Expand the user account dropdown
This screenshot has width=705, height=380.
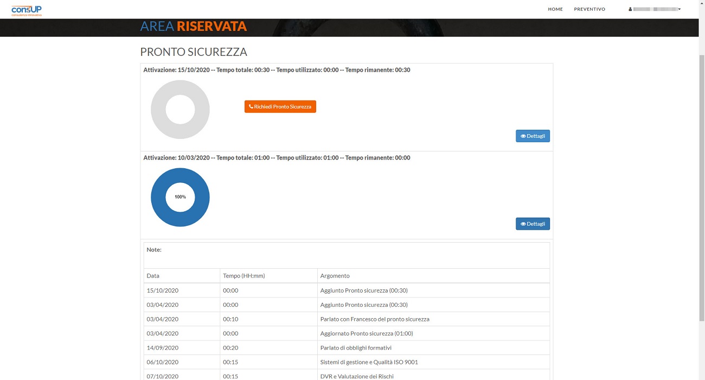(655, 9)
